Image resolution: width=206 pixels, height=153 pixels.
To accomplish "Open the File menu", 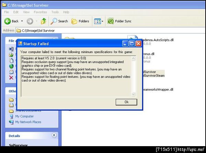I will point(7,12).
